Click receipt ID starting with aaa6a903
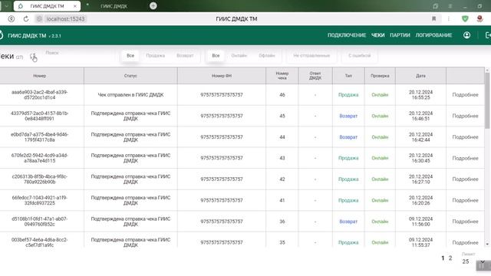Viewport: 491px width, 276px height. point(39,95)
